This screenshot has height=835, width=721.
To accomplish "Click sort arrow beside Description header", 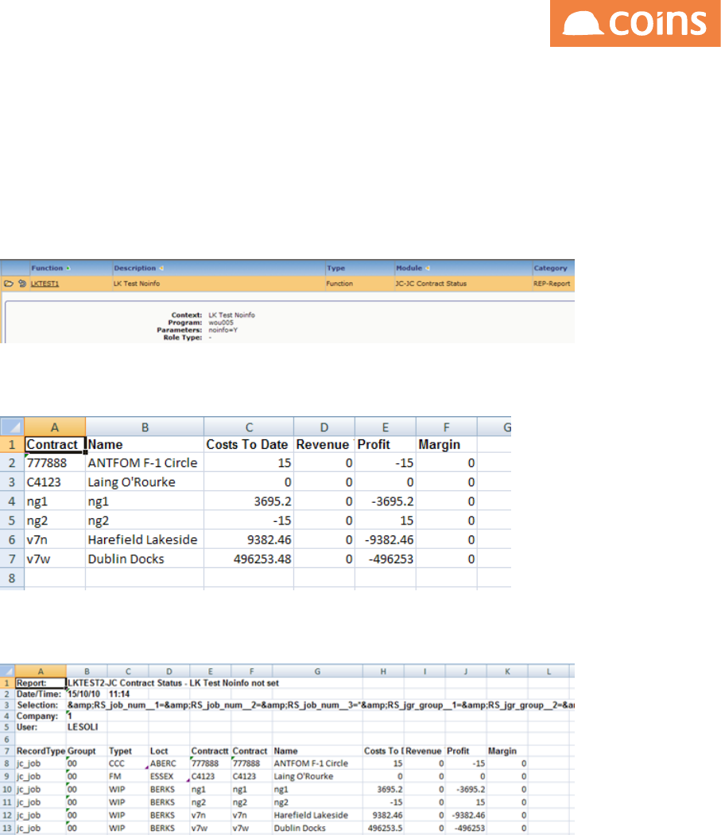I will click(161, 269).
